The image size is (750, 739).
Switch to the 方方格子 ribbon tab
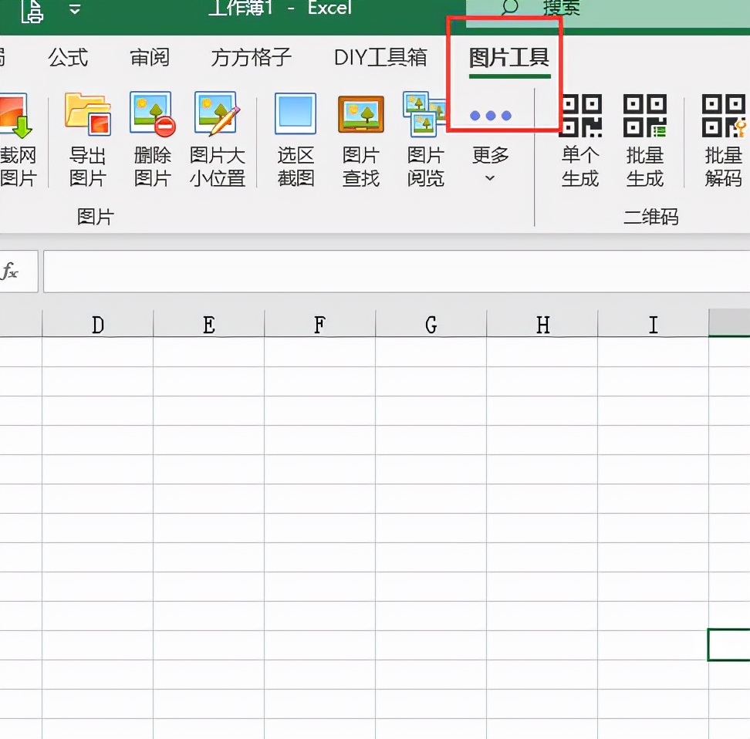pyautogui.click(x=249, y=57)
